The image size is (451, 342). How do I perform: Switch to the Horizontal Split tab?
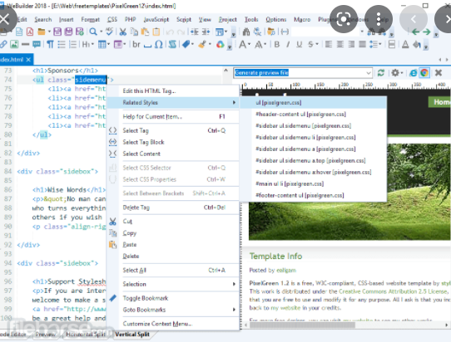click(x=86, y=335)
